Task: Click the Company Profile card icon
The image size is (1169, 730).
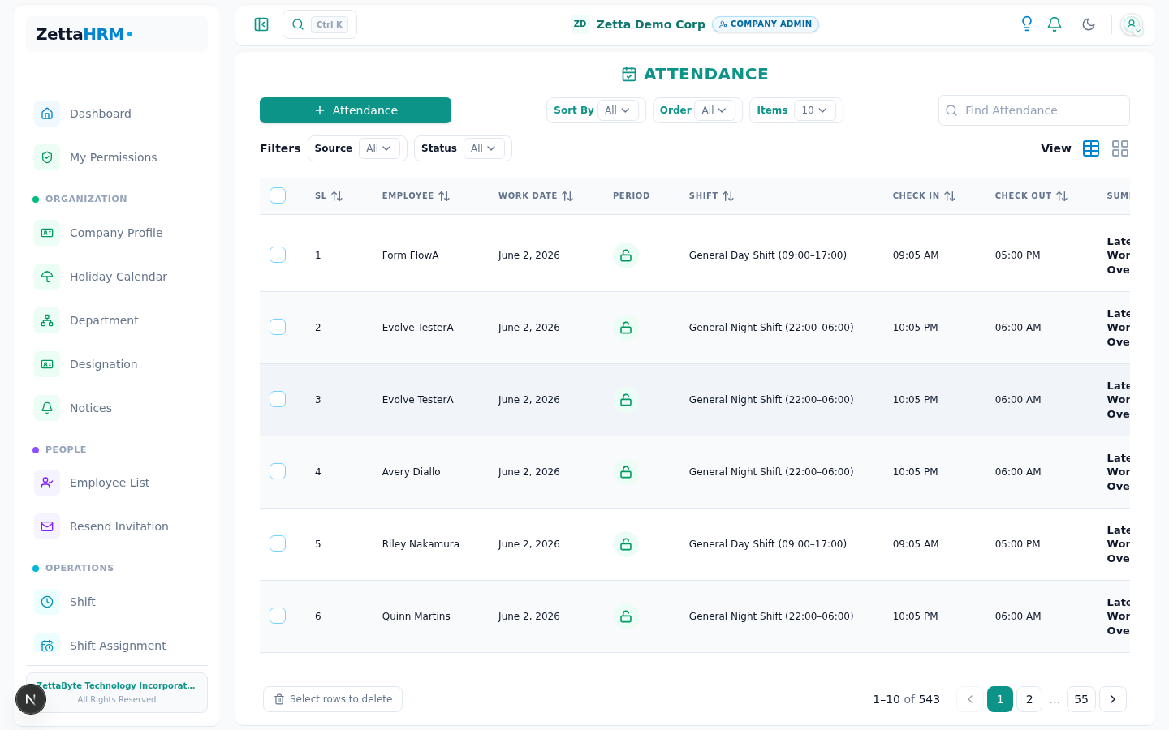Action: coord(47,233)
